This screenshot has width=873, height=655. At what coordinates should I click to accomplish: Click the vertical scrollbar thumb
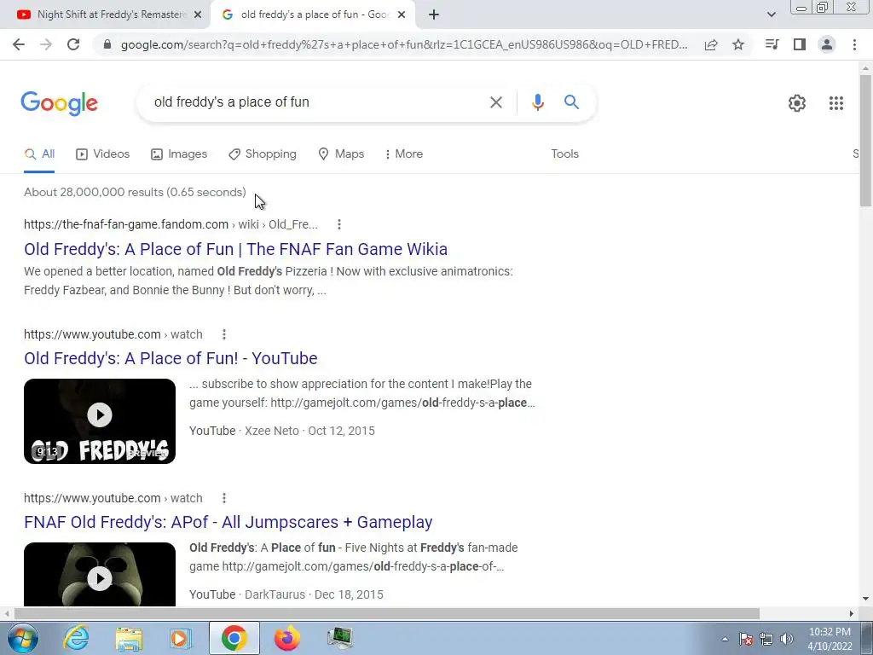point(866,141)
